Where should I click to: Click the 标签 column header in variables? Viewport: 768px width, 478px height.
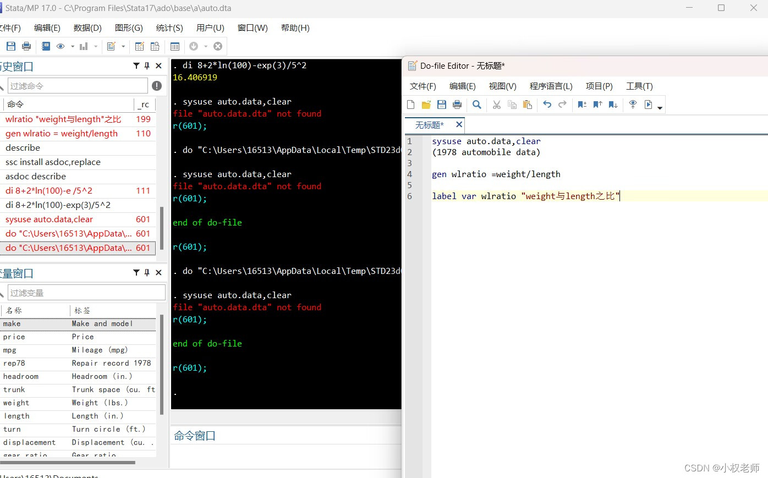pos(113,311)
